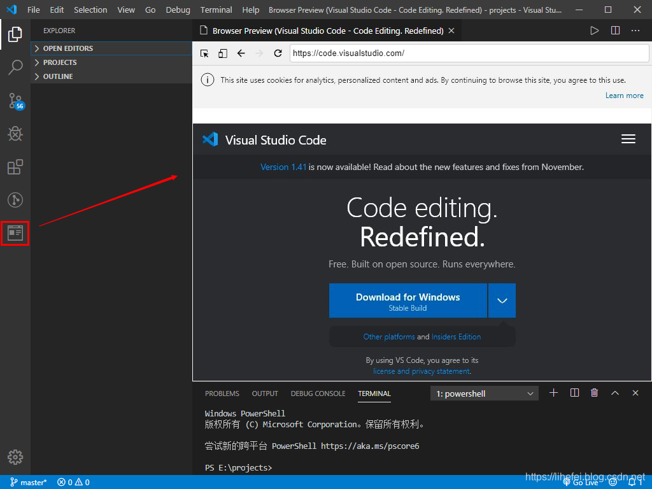This screenshot has width=652, height=489.
Task: Open the Debug menu
Action: (178, 10)
